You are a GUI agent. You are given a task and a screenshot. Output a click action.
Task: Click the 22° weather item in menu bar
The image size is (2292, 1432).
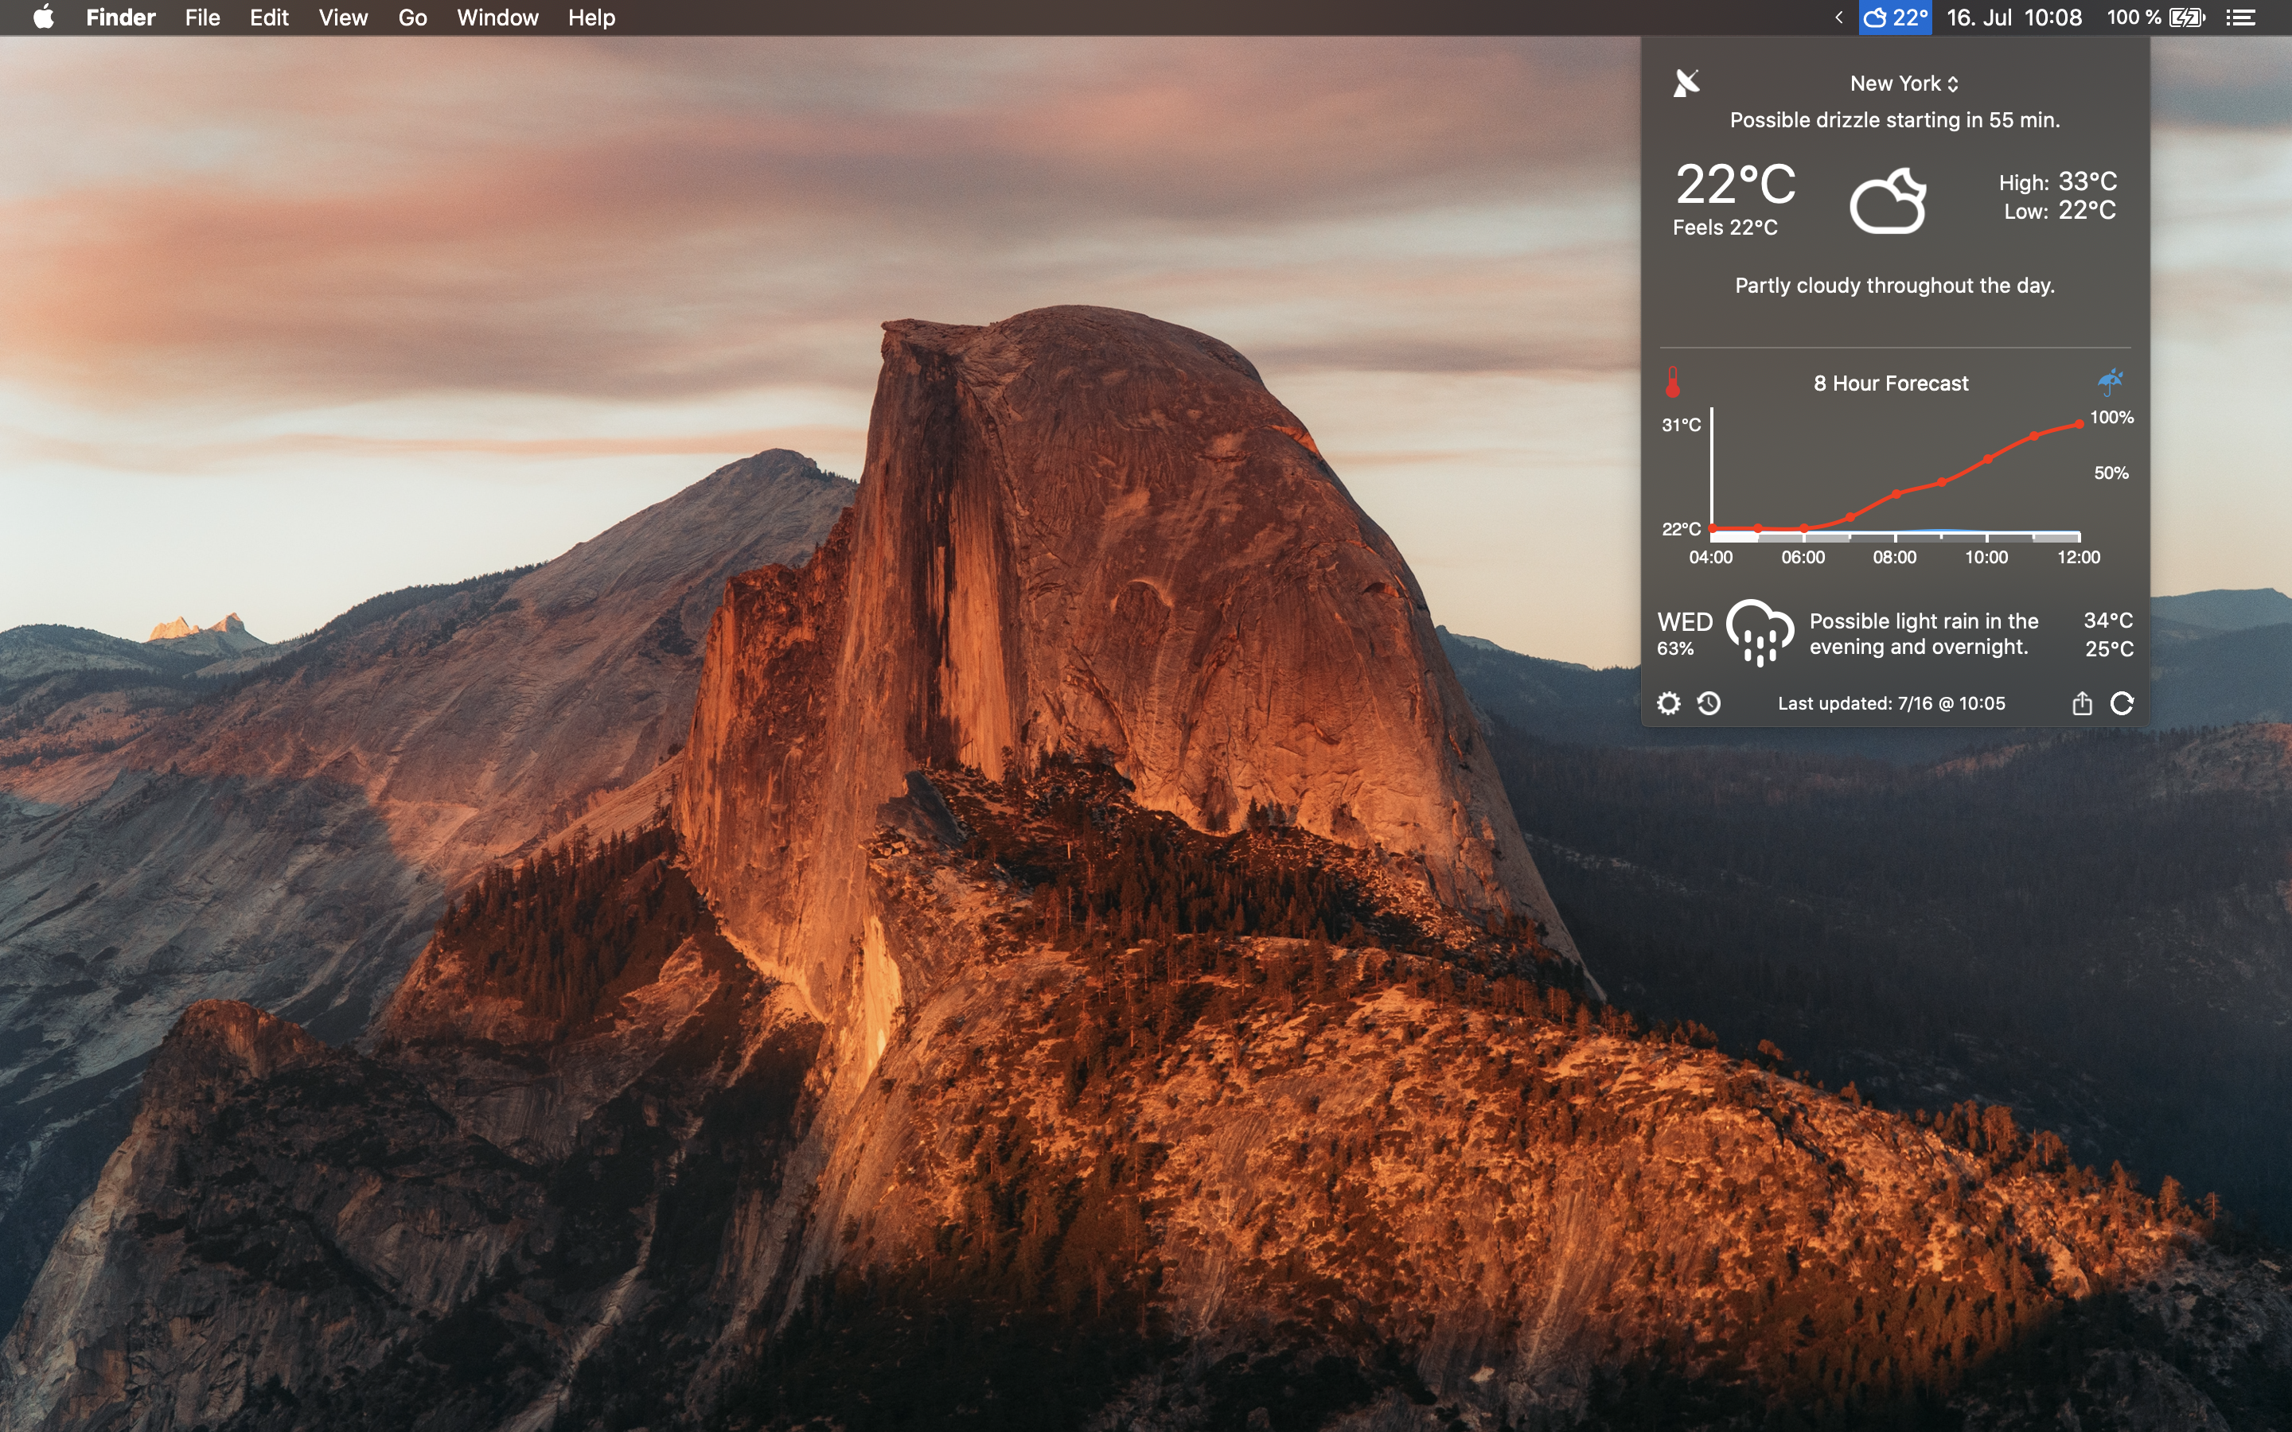pyautogui.click(x=1894, y=17)
